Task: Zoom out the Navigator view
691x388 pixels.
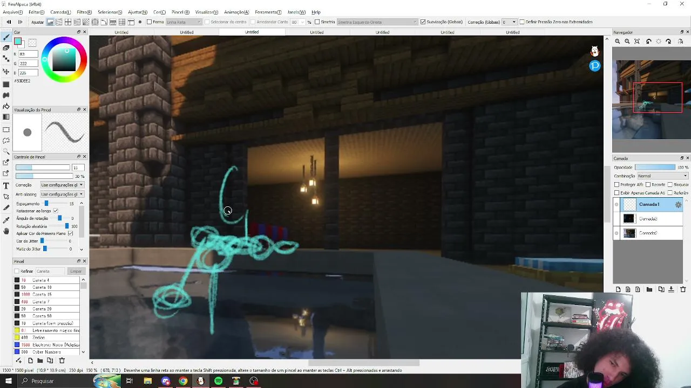Action: (x=627, y=41)
